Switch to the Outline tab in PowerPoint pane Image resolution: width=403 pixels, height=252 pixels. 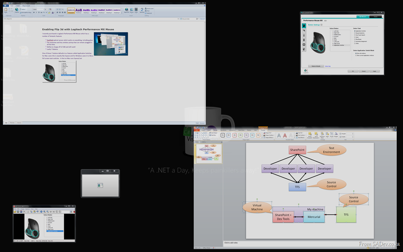point(204,142)
